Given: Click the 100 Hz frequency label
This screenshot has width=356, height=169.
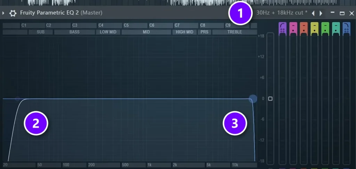Looking at the screenshot, I should click(x=66, y=165).
